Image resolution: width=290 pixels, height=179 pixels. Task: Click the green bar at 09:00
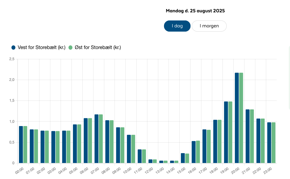122,145
